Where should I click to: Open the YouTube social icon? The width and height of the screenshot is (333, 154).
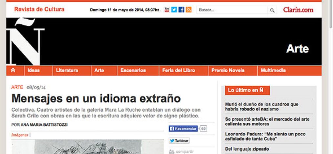167,10
